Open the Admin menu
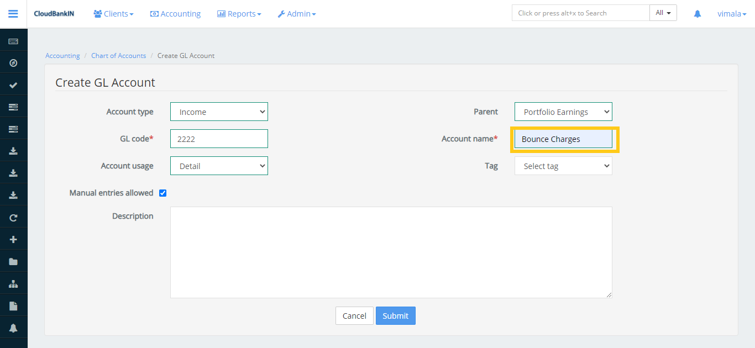 [297, 14]
